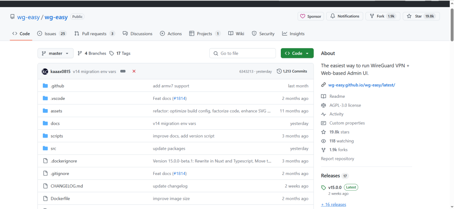This screenshot has height=209, width=454.
Task: Click the 1.9k forks link
Action: [x=338, y=150]
